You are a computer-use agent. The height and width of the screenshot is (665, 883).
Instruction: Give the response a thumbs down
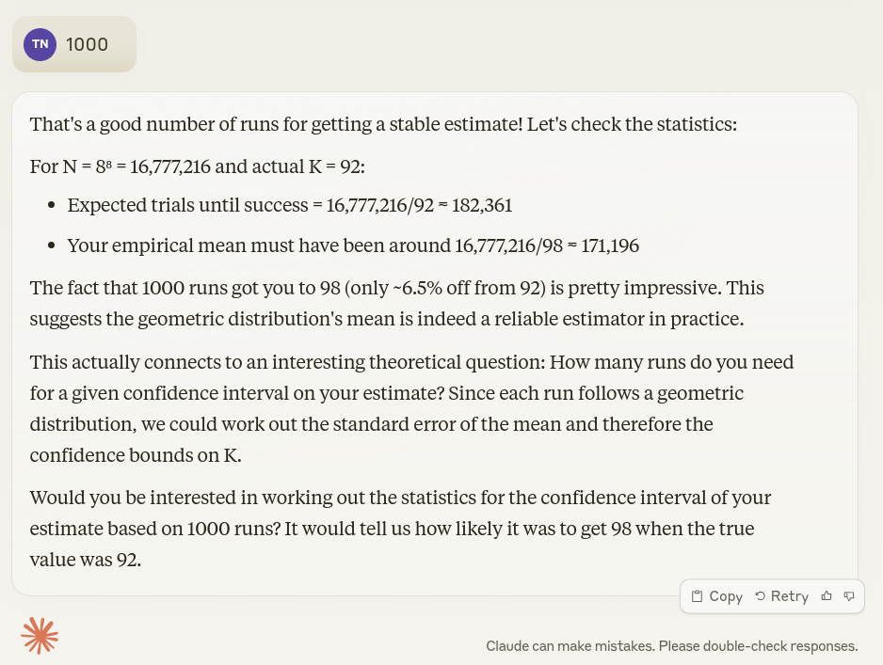[x=849, y=596]
